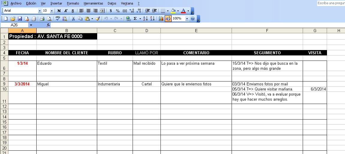Sort ascending with A-Z icon
Image resolution: width=345 pixels, height=154 pixels.
click(x=145, y=19)
